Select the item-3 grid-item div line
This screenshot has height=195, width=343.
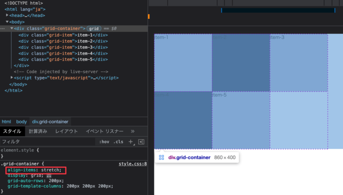tap(63, 47)
